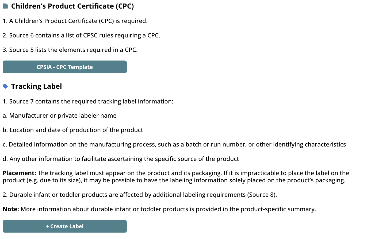371x239 pixels.
Task: Click the bold Note: label
Action: pyautogui.click(x=11, y=209)
